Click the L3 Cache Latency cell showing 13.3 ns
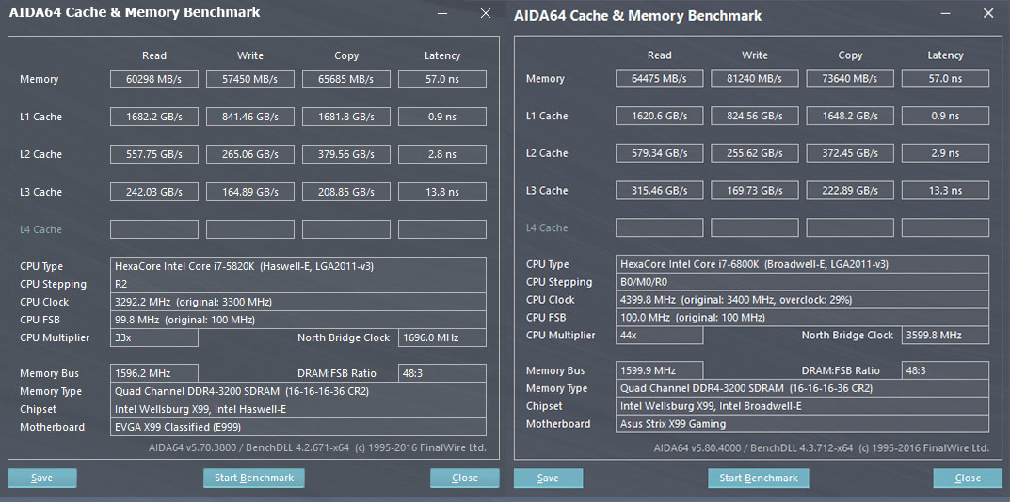This screenshot has height=502, width=1010. pos(945,191)
